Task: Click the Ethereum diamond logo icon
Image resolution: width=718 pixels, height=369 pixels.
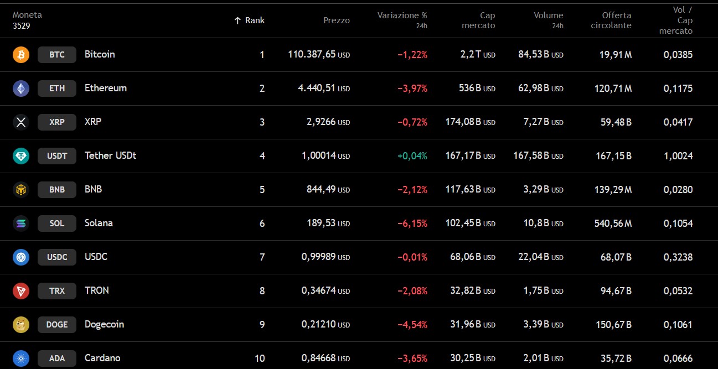Action: 21,89
